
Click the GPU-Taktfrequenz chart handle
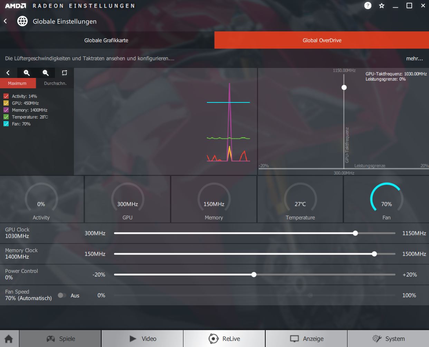coord(344,87)
